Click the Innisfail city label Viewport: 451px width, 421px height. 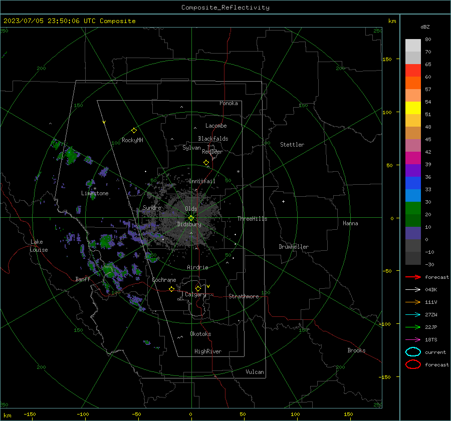[x=202, y=181]
